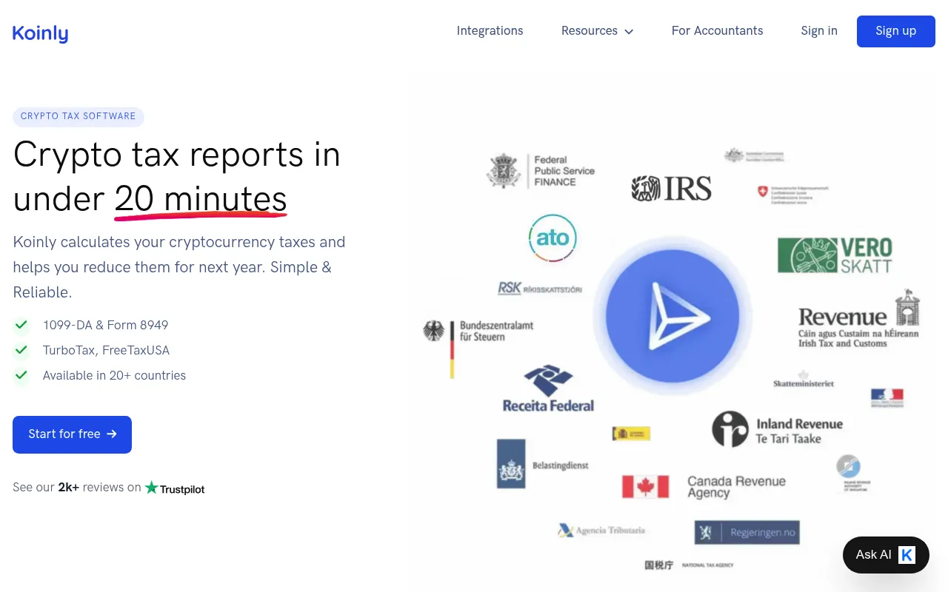Open the Ask AI chat widget
This screenshot has width=948, height=592.
click(886, 555)
